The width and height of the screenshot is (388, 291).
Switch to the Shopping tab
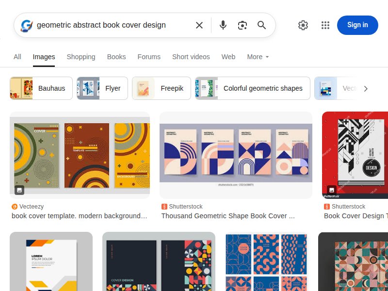[x=81, y=57]
